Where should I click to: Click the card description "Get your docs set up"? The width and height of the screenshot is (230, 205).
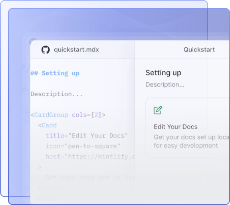pyautogui.click(x=191, y=137)
